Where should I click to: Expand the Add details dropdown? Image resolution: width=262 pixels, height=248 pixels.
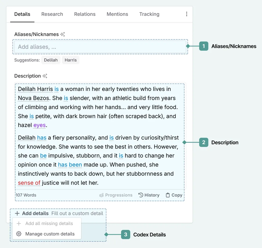click(35, 213)
